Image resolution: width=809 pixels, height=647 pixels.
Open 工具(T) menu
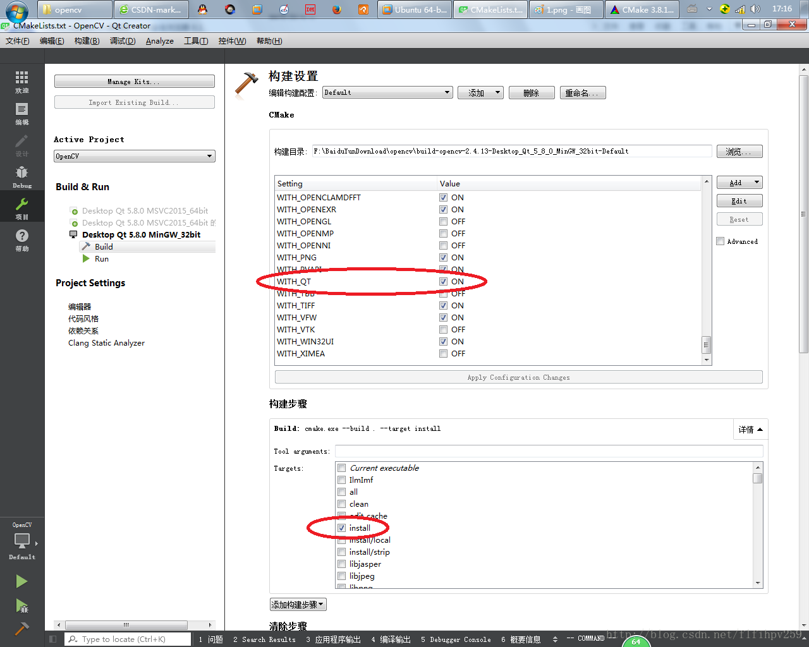tap(196, 41)
